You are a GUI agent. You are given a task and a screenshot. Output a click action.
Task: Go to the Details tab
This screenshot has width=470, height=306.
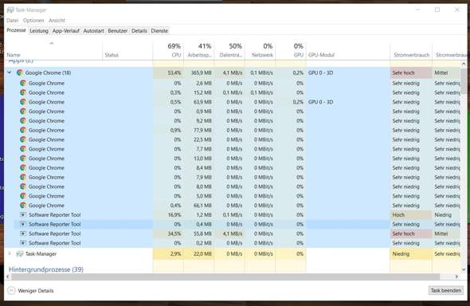coord(139,31)
